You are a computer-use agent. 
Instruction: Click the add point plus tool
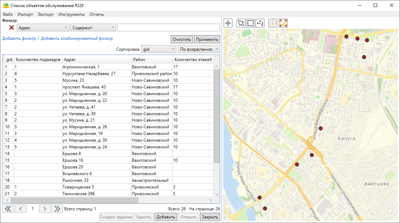pyautogui.click(x=228, y=23)
